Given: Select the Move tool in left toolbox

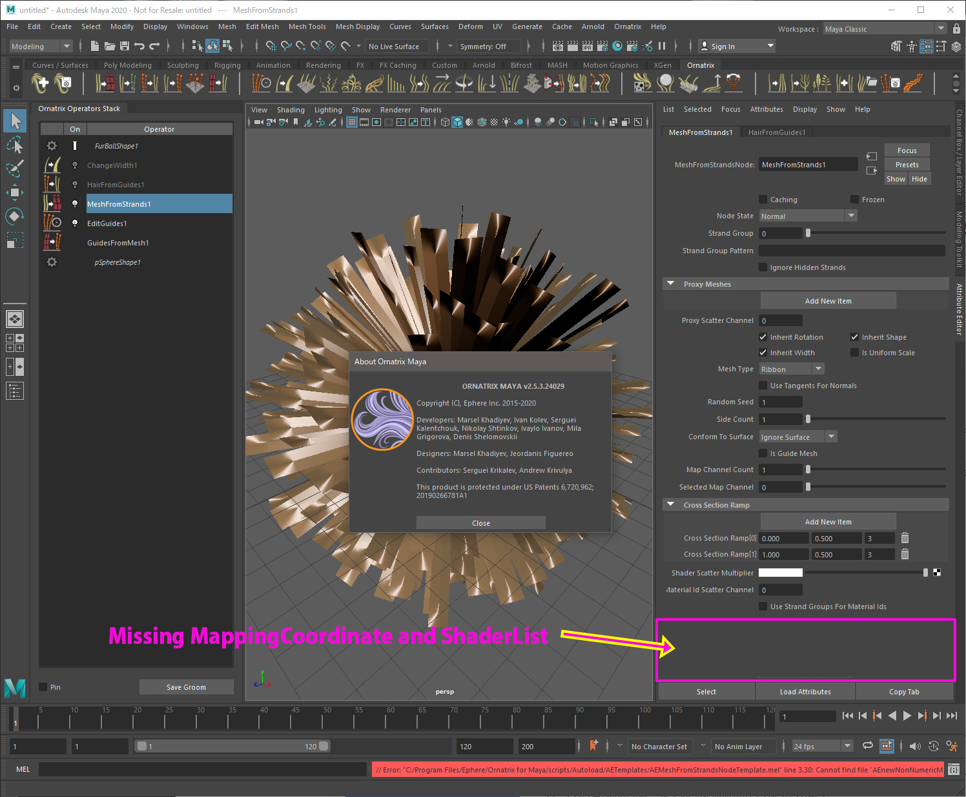Looking at the screenshot, I should 14,192.
